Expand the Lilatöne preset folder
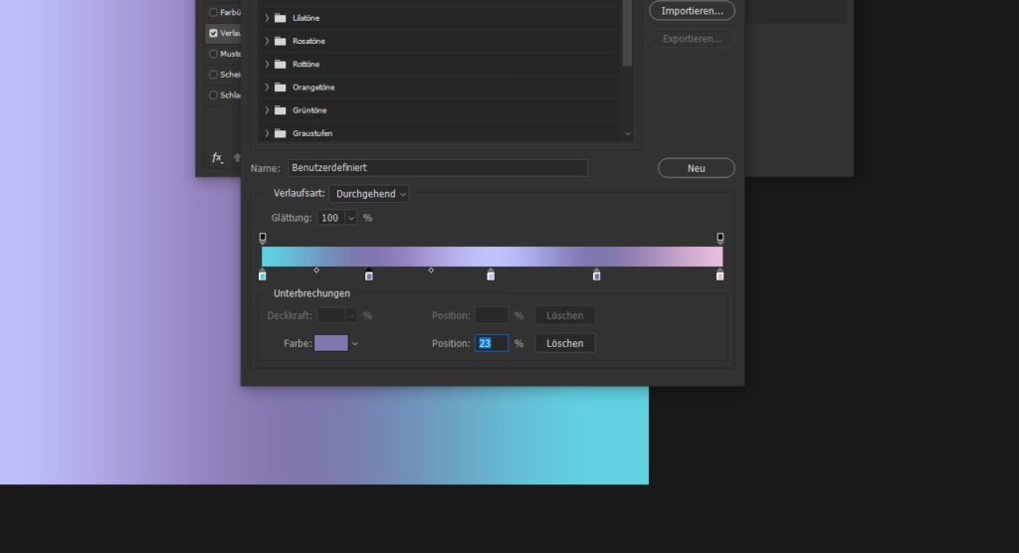The height and width of the screenshot is (553, 1019). [267, 18]
